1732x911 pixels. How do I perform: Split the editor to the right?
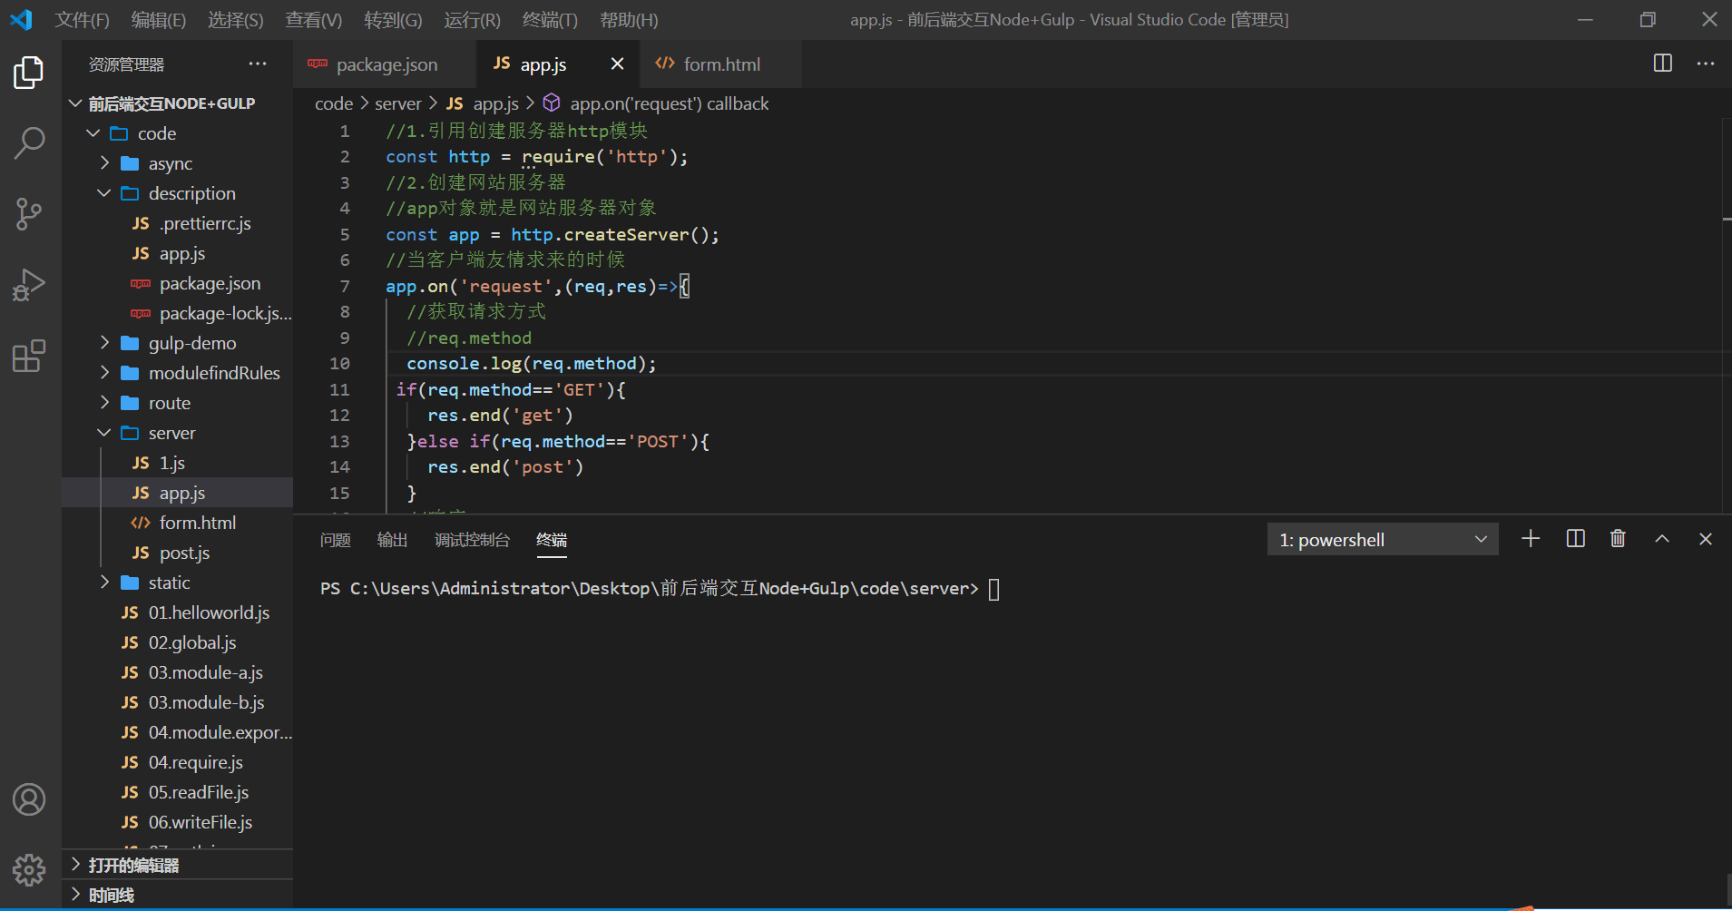[1662, 64]
